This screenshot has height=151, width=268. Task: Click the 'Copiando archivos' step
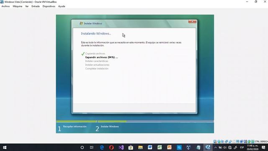pos(95,54)
